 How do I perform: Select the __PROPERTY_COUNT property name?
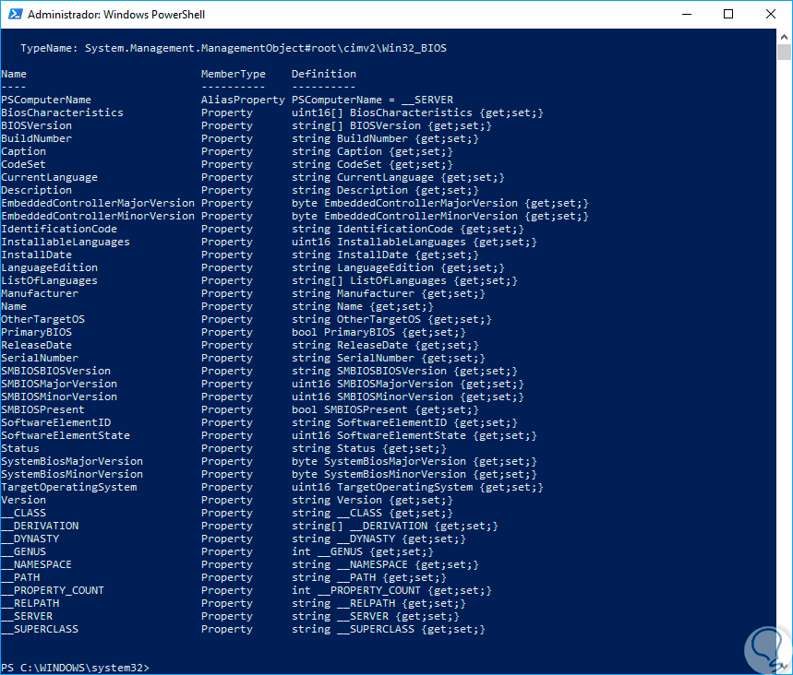pos(53,590)
